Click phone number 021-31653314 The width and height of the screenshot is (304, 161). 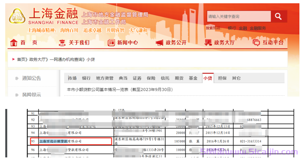point(250,141)
